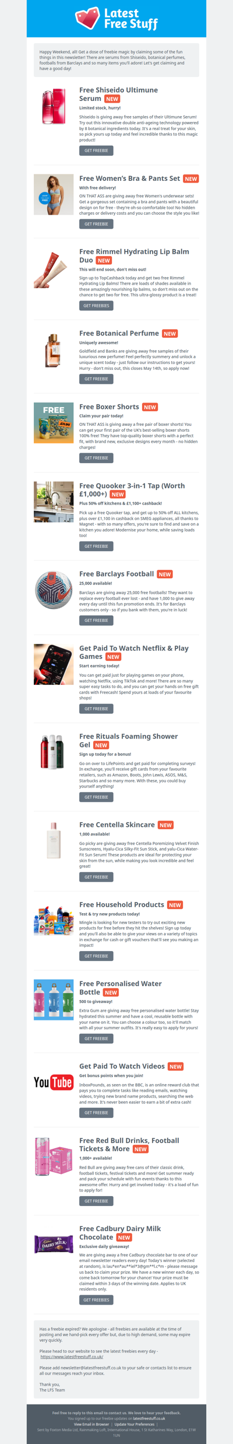Open the Free Centella Skincare title

(x=117, y=824)
